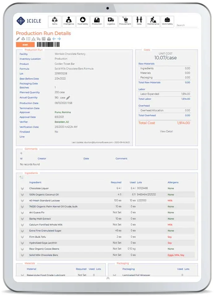Screen dimensions: 214x297
Task: Click the Total Cost 1,914.00 value
Action: [x=183, y=123]
